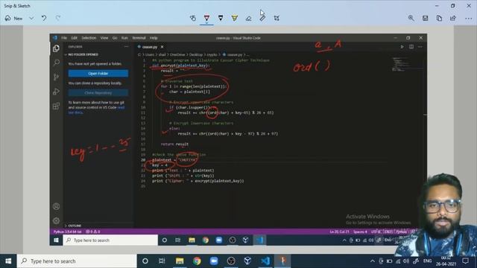Click the Windows taskbar search box
The width and height of the screenshot is (477, 268).
[77, 261]
